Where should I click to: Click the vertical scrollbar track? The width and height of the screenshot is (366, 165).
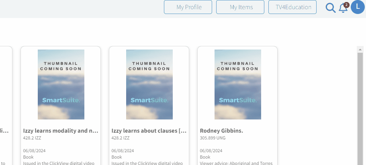tap(360, 109)
